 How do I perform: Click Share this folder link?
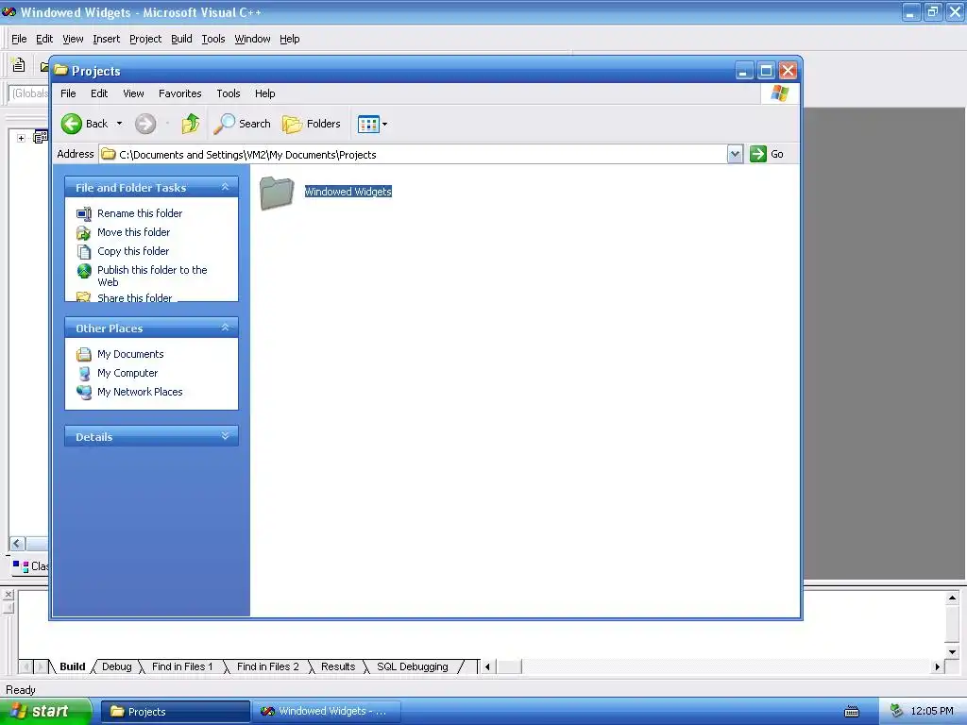[x=134, y=297]
